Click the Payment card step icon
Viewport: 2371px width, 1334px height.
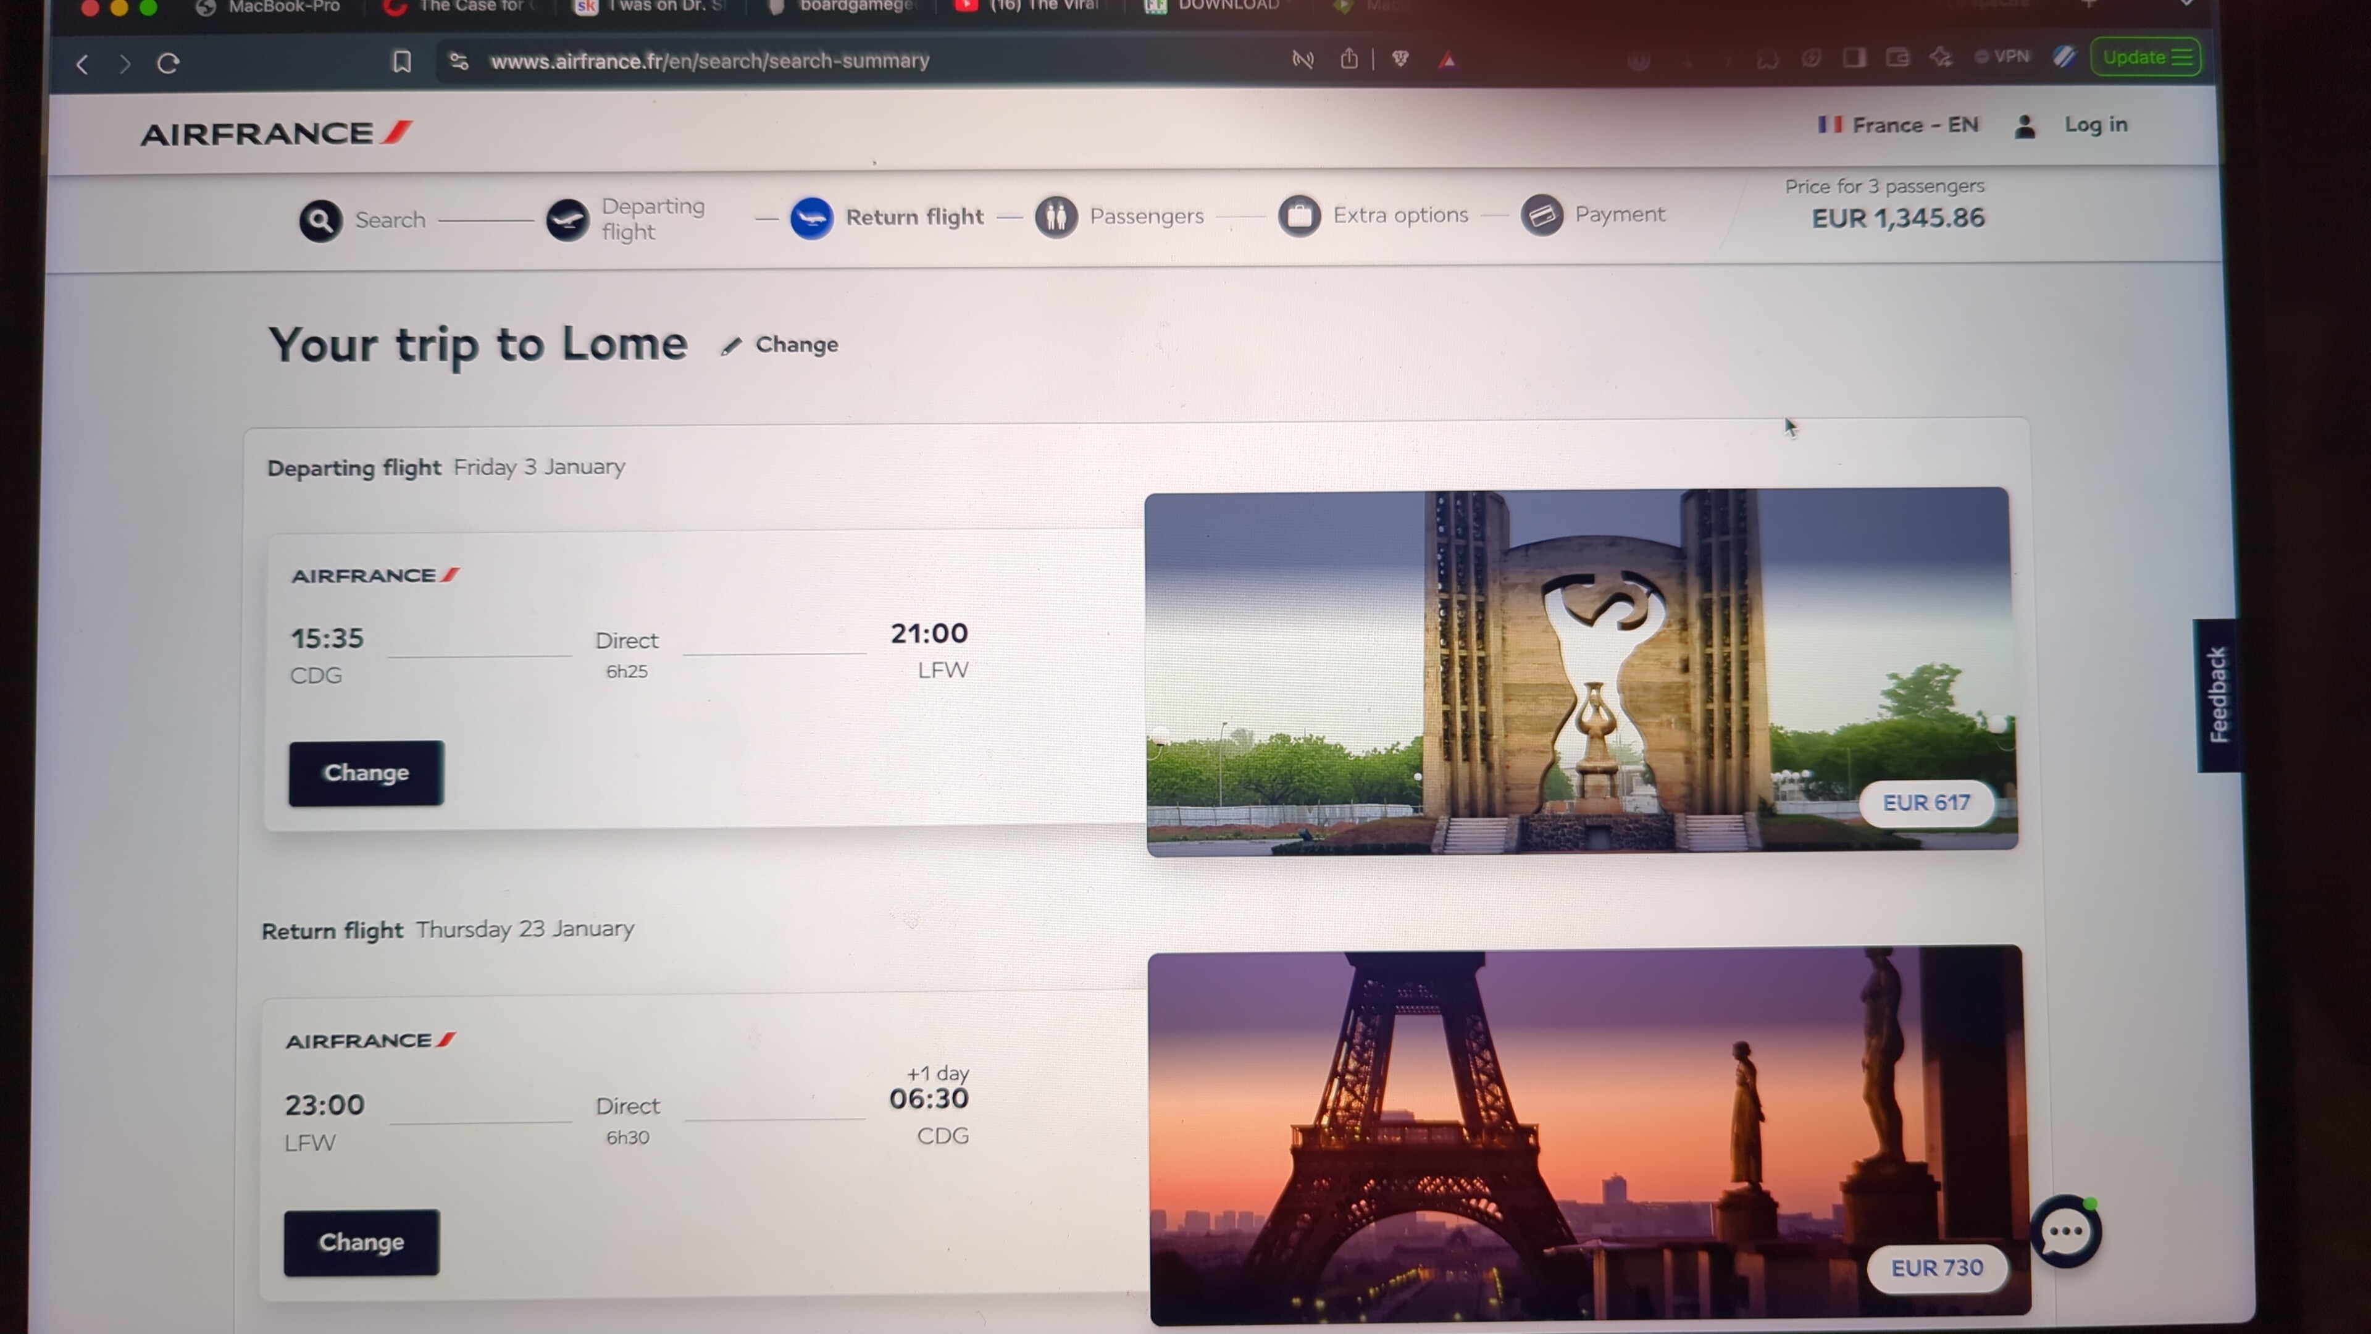click(x=1542, y=216)
